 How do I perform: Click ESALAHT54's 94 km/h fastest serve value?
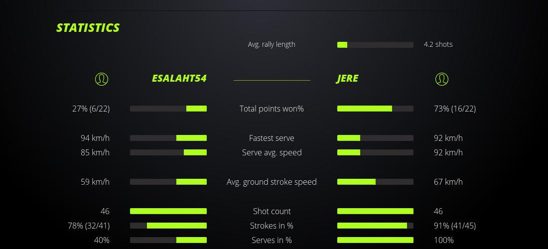point(95,138)
